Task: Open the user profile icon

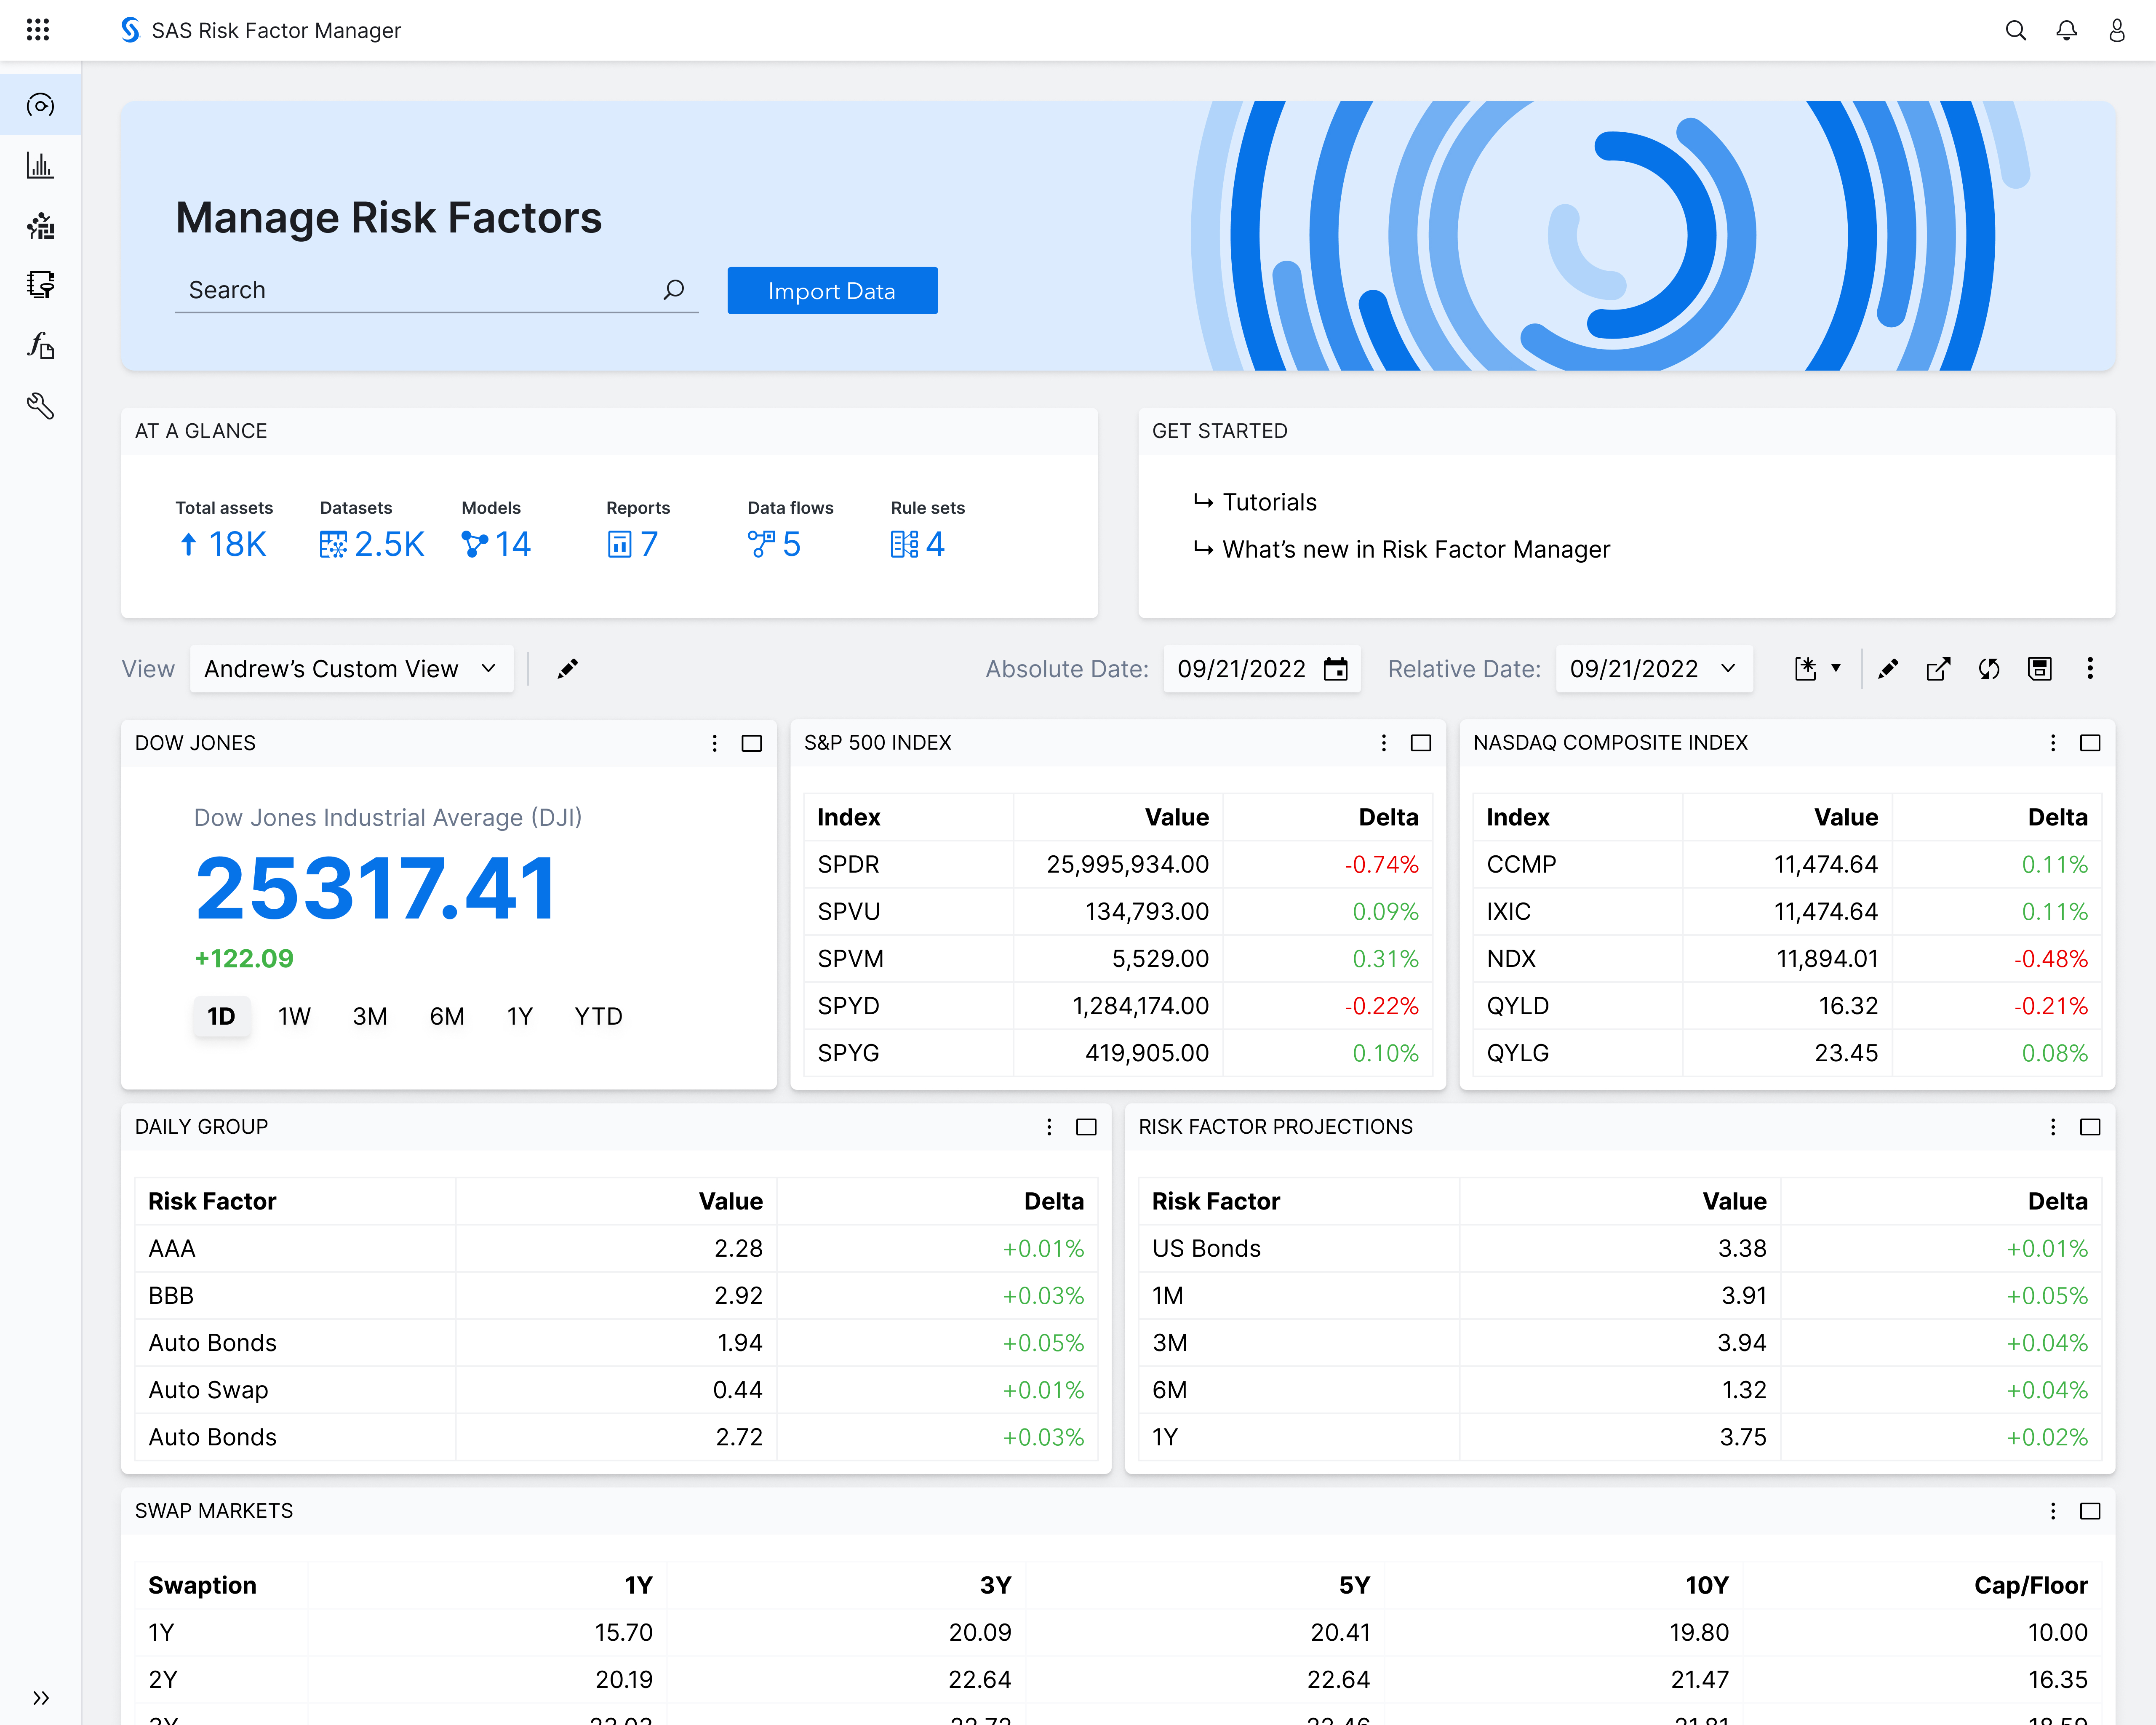Action: pos(2117,30)
